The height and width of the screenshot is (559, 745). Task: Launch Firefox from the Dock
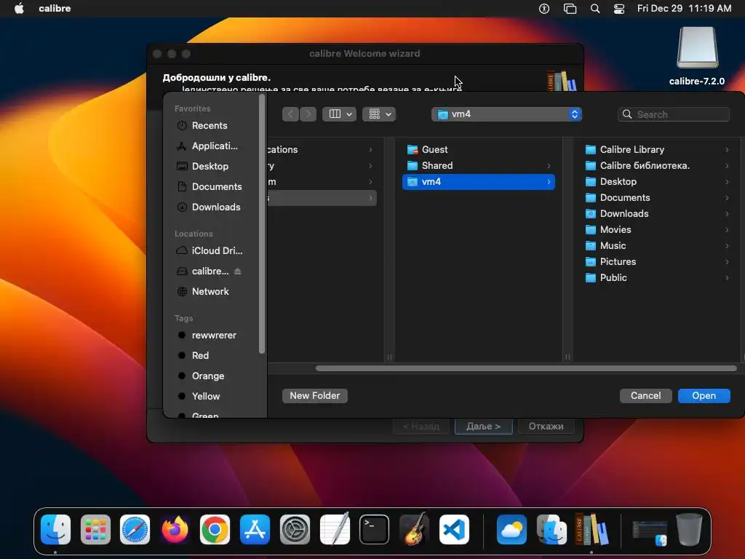pos(175,530)
